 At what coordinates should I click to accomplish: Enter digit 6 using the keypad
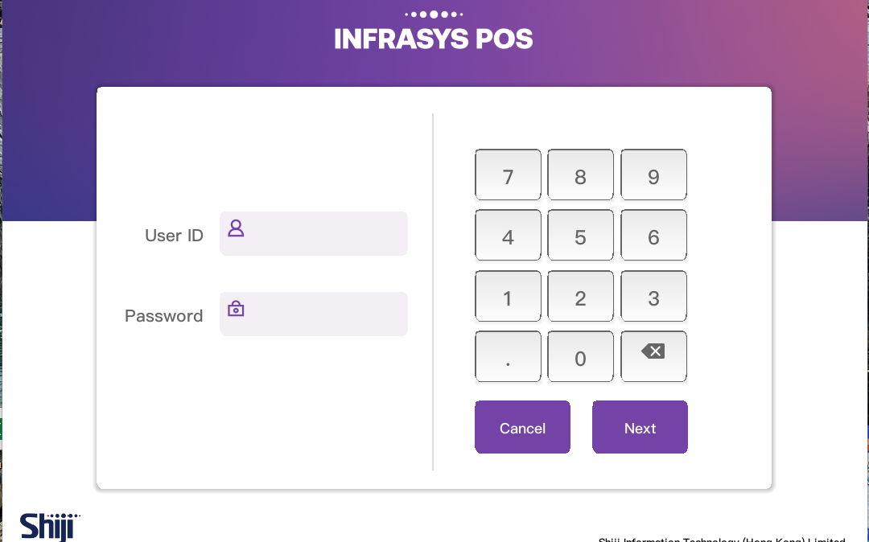(x=653, y=236)
